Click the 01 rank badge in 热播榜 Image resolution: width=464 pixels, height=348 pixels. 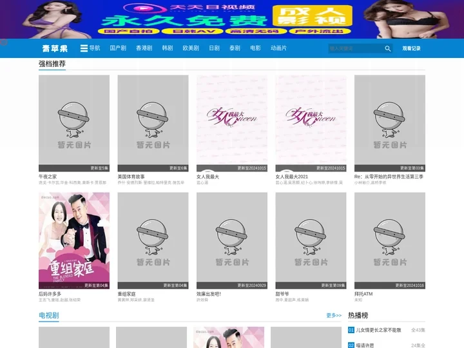[351, 330]
